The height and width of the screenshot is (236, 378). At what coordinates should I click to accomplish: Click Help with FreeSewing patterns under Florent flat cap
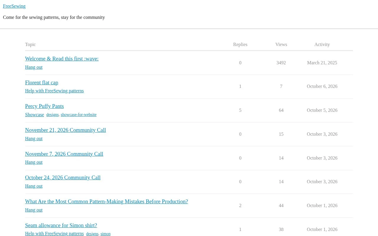(x=54, y=91)
